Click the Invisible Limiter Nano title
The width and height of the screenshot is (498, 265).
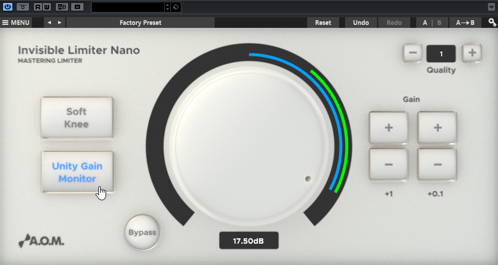(x=79, y=50)
